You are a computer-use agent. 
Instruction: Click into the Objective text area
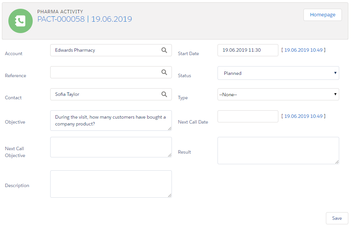point(111,121)
